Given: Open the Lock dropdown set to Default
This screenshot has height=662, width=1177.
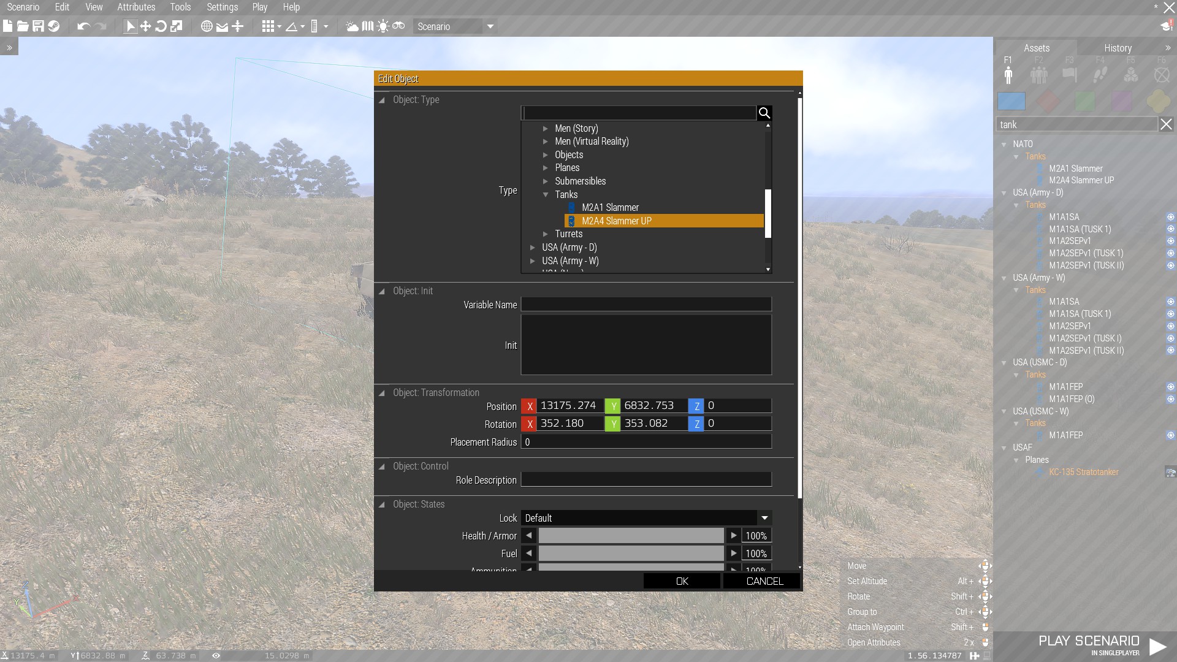Looking at the screenshot, I should point(646,518).
